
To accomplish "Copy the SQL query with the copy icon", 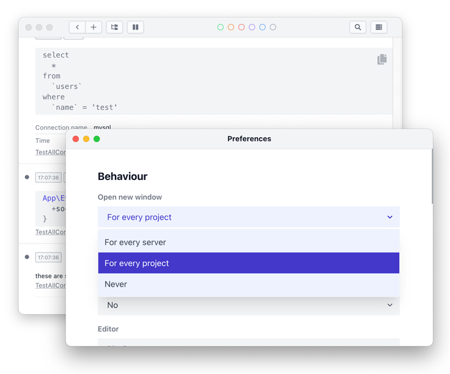I will (382, 59).
